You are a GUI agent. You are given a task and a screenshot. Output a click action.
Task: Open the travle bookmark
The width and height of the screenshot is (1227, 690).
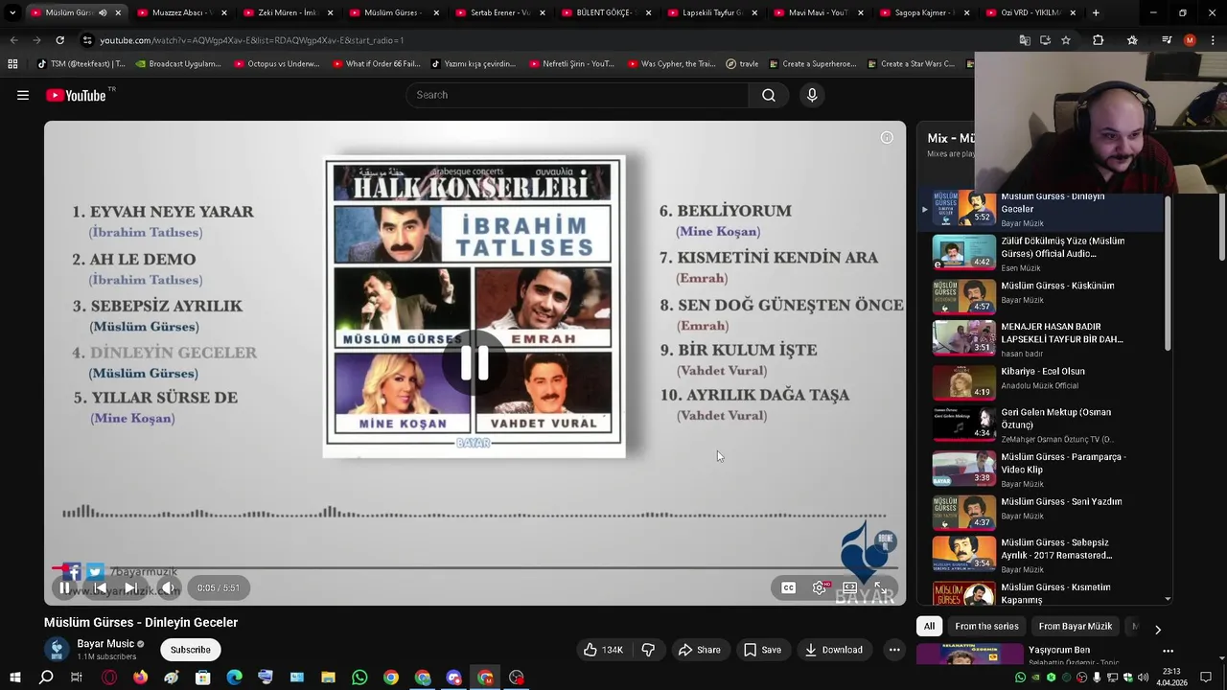(x=742, y=64)
